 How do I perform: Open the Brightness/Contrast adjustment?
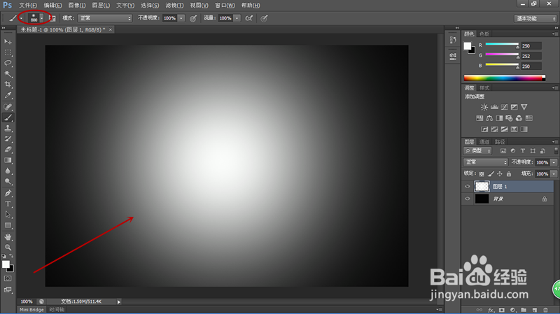click(x=484, y=107)
